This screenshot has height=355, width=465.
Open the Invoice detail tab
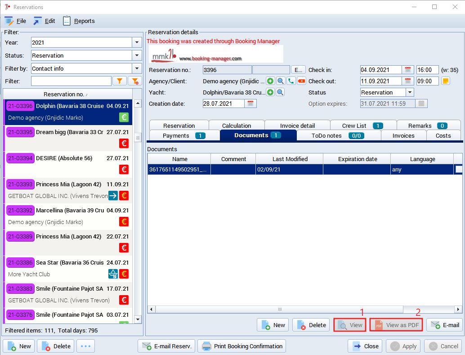point(297,126)
